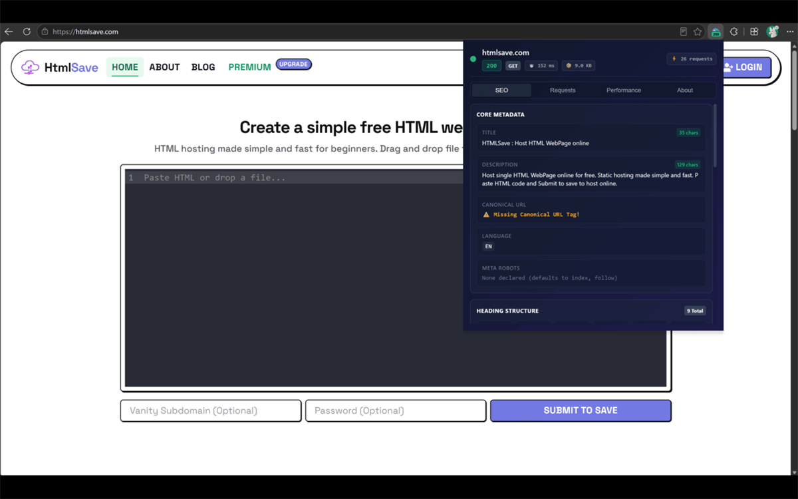
Task: Switch to the Performance tab
Action: pos(624,90)
